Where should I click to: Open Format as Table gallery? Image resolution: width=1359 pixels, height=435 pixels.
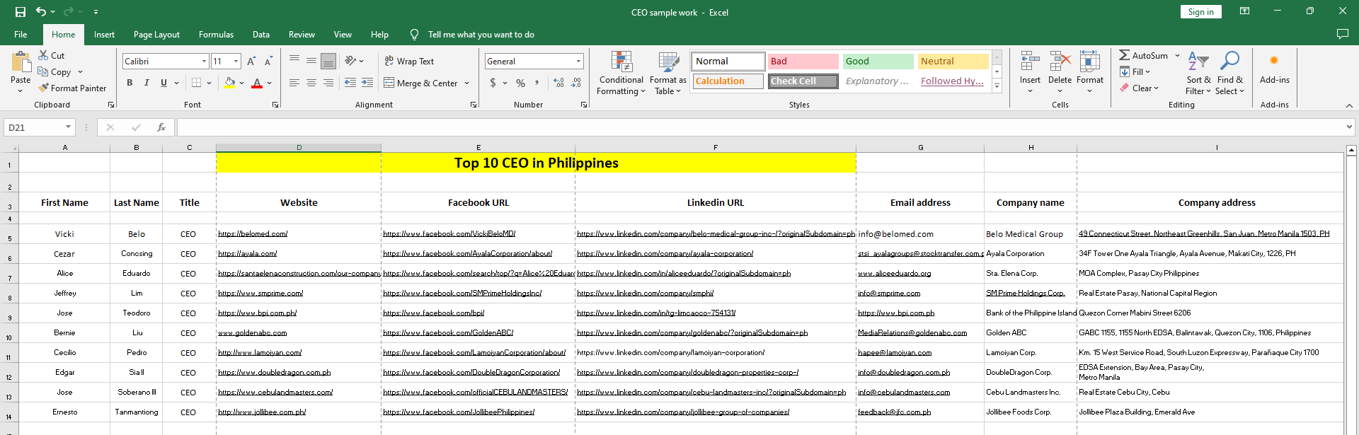668,73
